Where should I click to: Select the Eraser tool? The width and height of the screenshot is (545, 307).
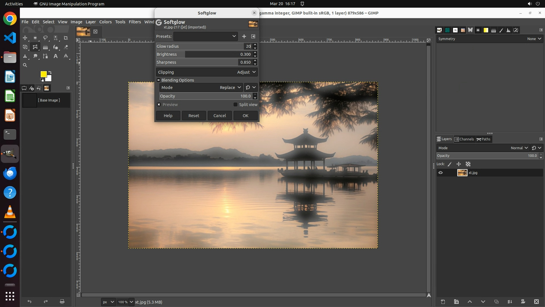tap(66, 47)
